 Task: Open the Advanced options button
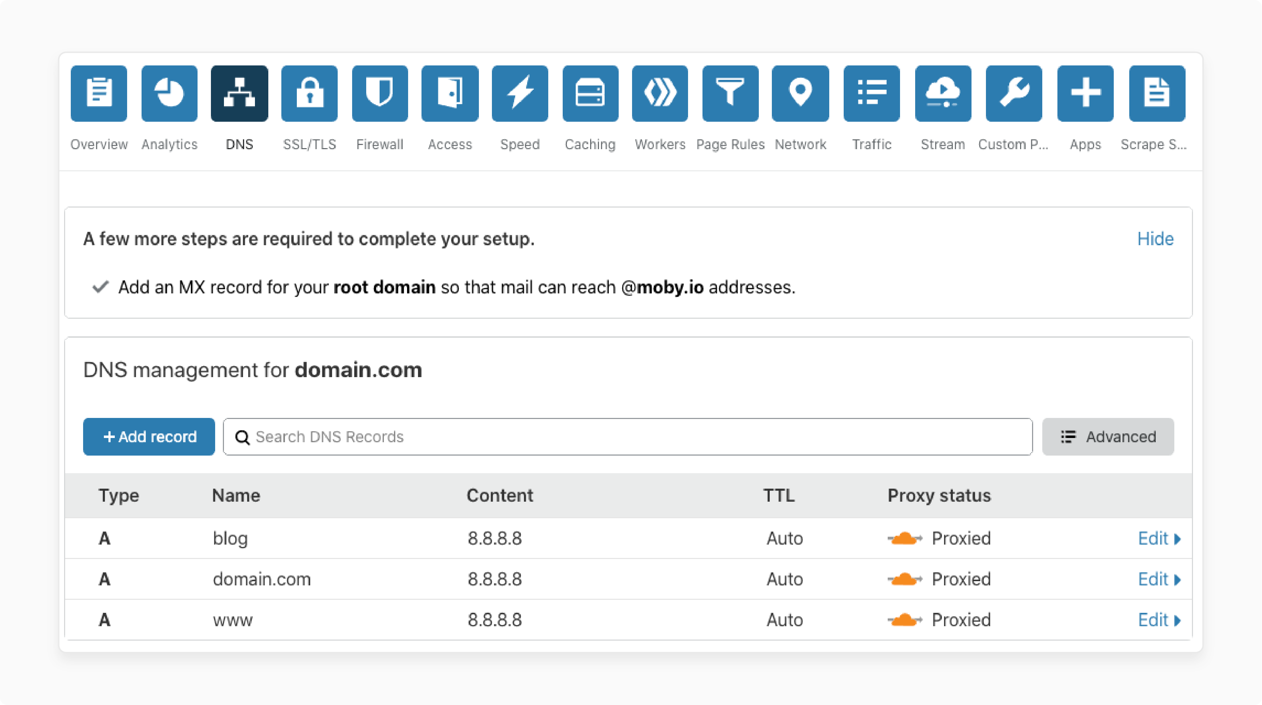(x=1108, y=437)
